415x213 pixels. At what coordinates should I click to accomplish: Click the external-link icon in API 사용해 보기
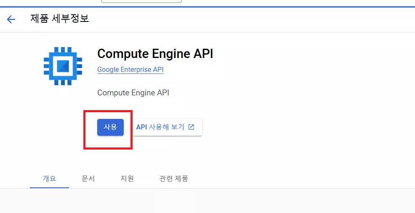pos(191,127)
